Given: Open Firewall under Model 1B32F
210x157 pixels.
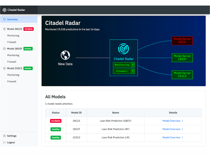Looking at the screenshot, I should tap(12, 62).
